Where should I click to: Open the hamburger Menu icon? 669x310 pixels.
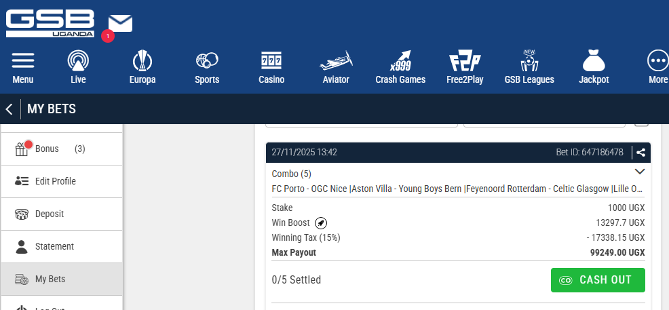23,67
